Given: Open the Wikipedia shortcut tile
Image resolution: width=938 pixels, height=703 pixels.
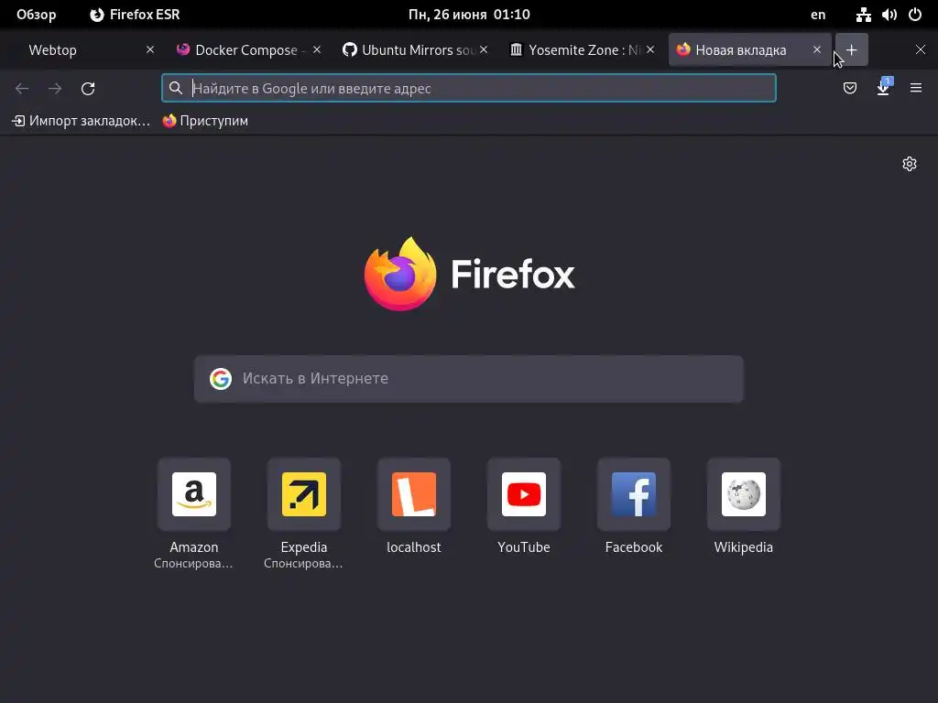Looking at the screenshot, I should 744,494.
